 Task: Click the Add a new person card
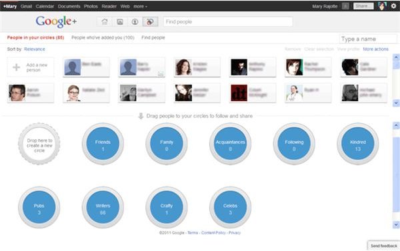pos(31,67)
